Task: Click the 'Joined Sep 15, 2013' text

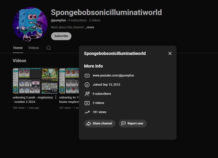Action: 106,85
